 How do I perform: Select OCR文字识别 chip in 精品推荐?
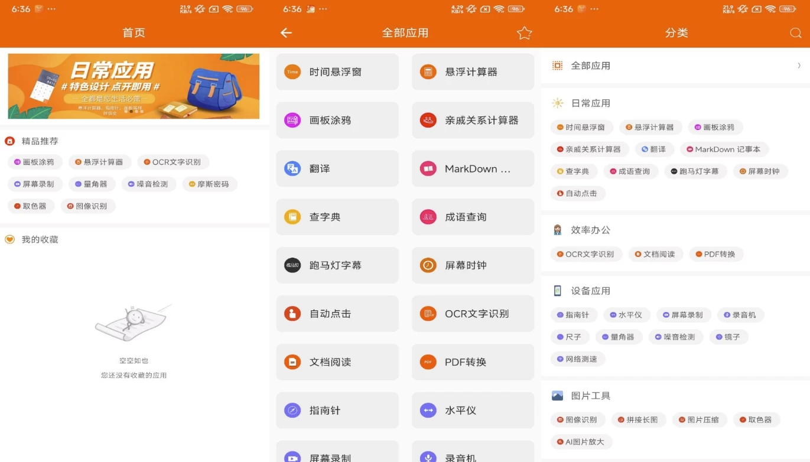tap(173, 162)
